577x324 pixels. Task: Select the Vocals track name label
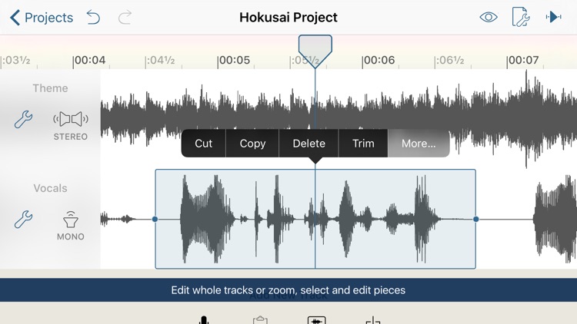(50, 188)
